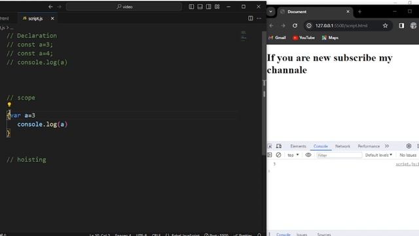Click UTF-8 encoding in status bar

tap(141, 235)
